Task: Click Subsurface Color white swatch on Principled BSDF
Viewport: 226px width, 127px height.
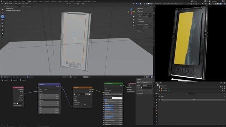Action: tap(117, 98)
